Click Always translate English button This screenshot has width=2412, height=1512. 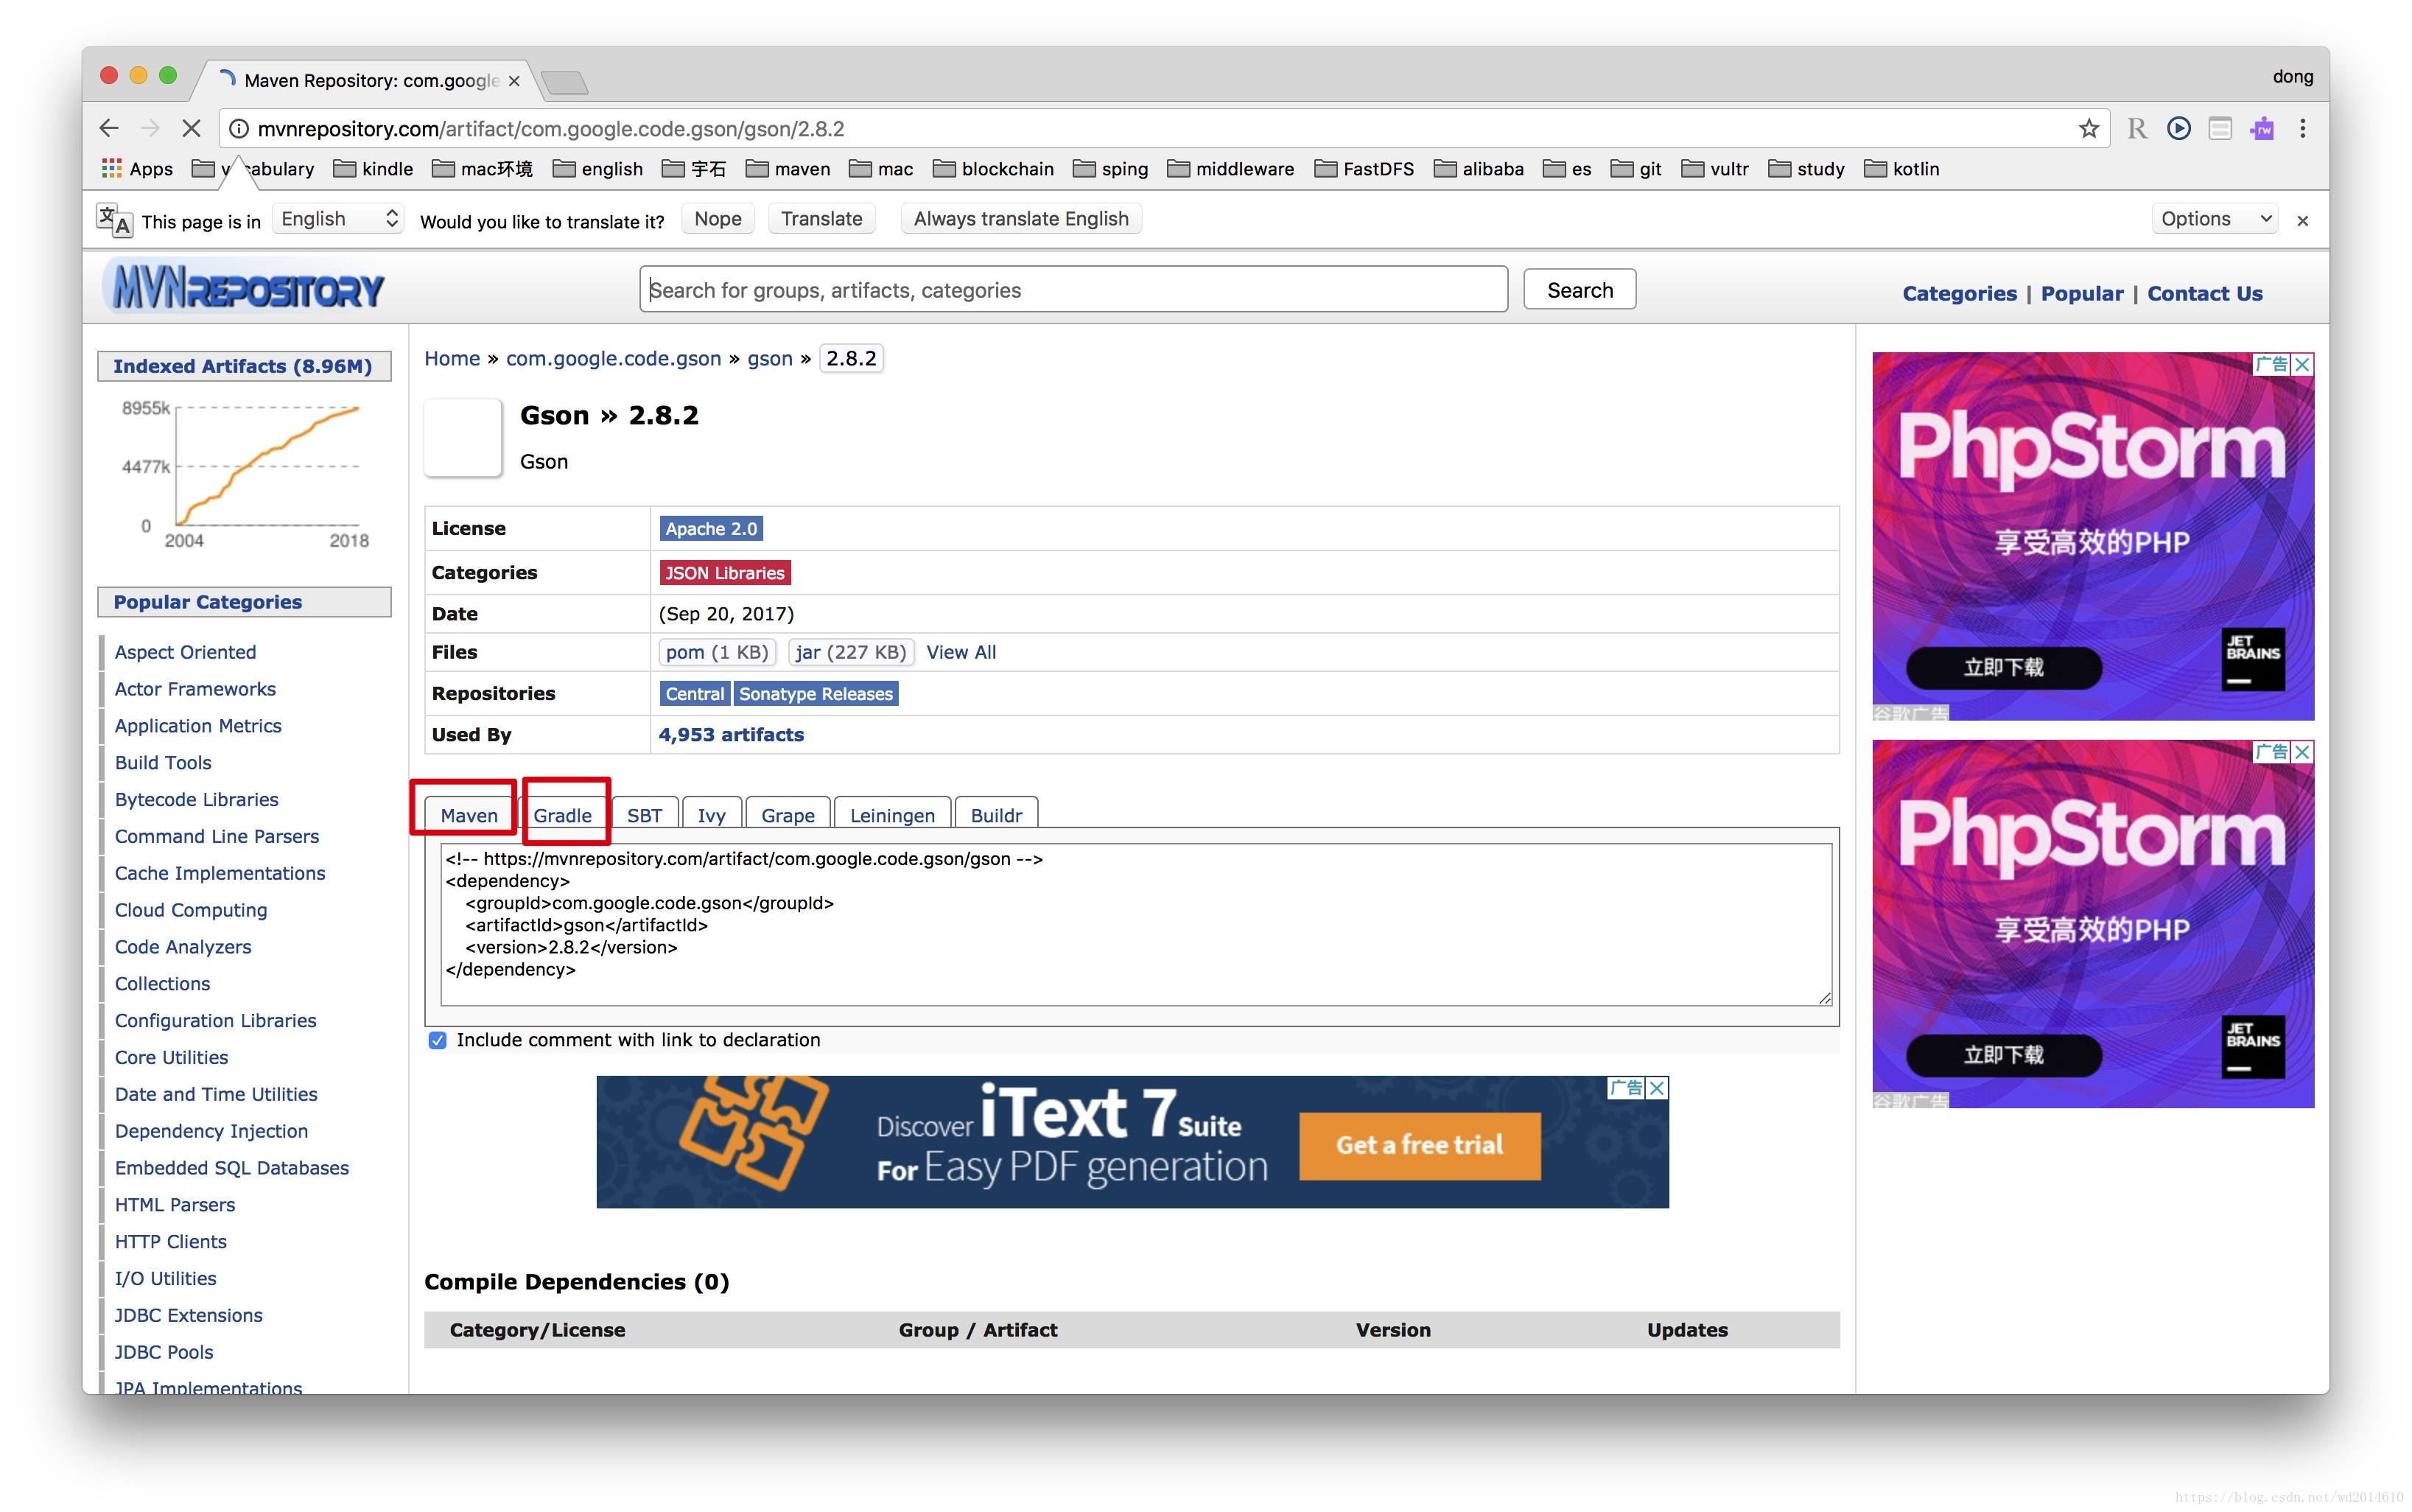click(x=1020, y=219)
